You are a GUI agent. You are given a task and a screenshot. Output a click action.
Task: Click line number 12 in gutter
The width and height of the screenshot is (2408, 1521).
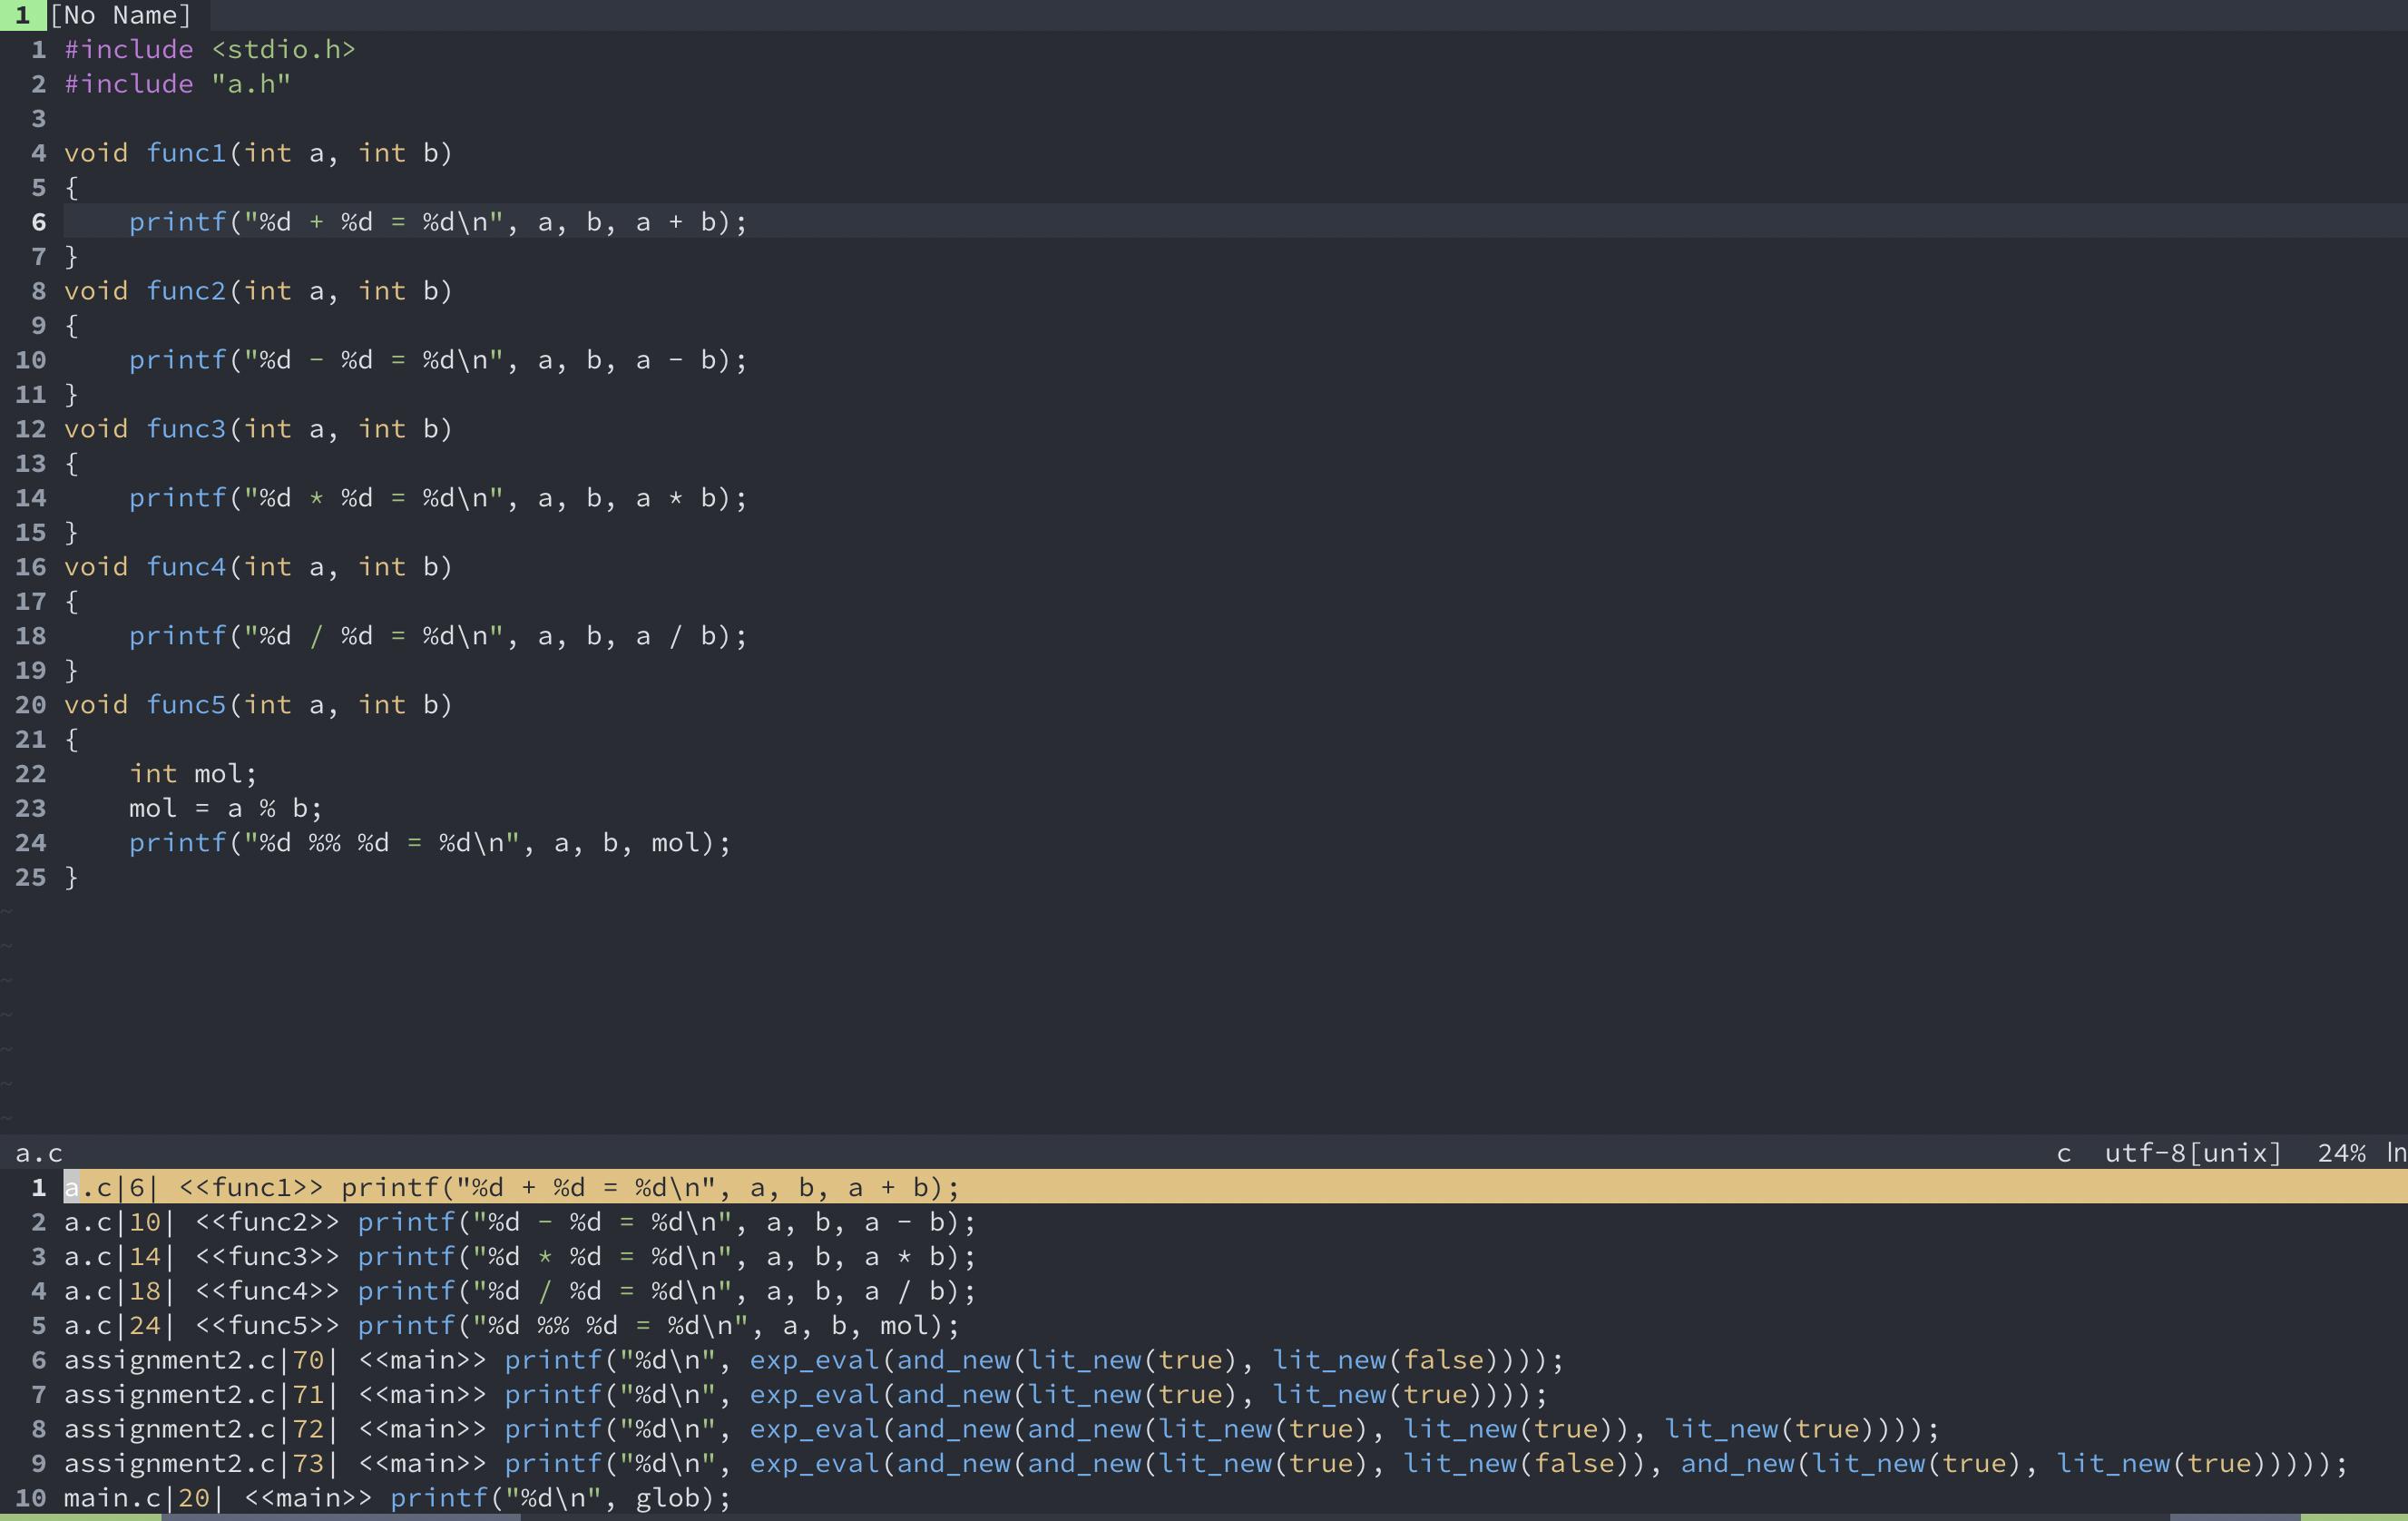click(x=30, y=429)
